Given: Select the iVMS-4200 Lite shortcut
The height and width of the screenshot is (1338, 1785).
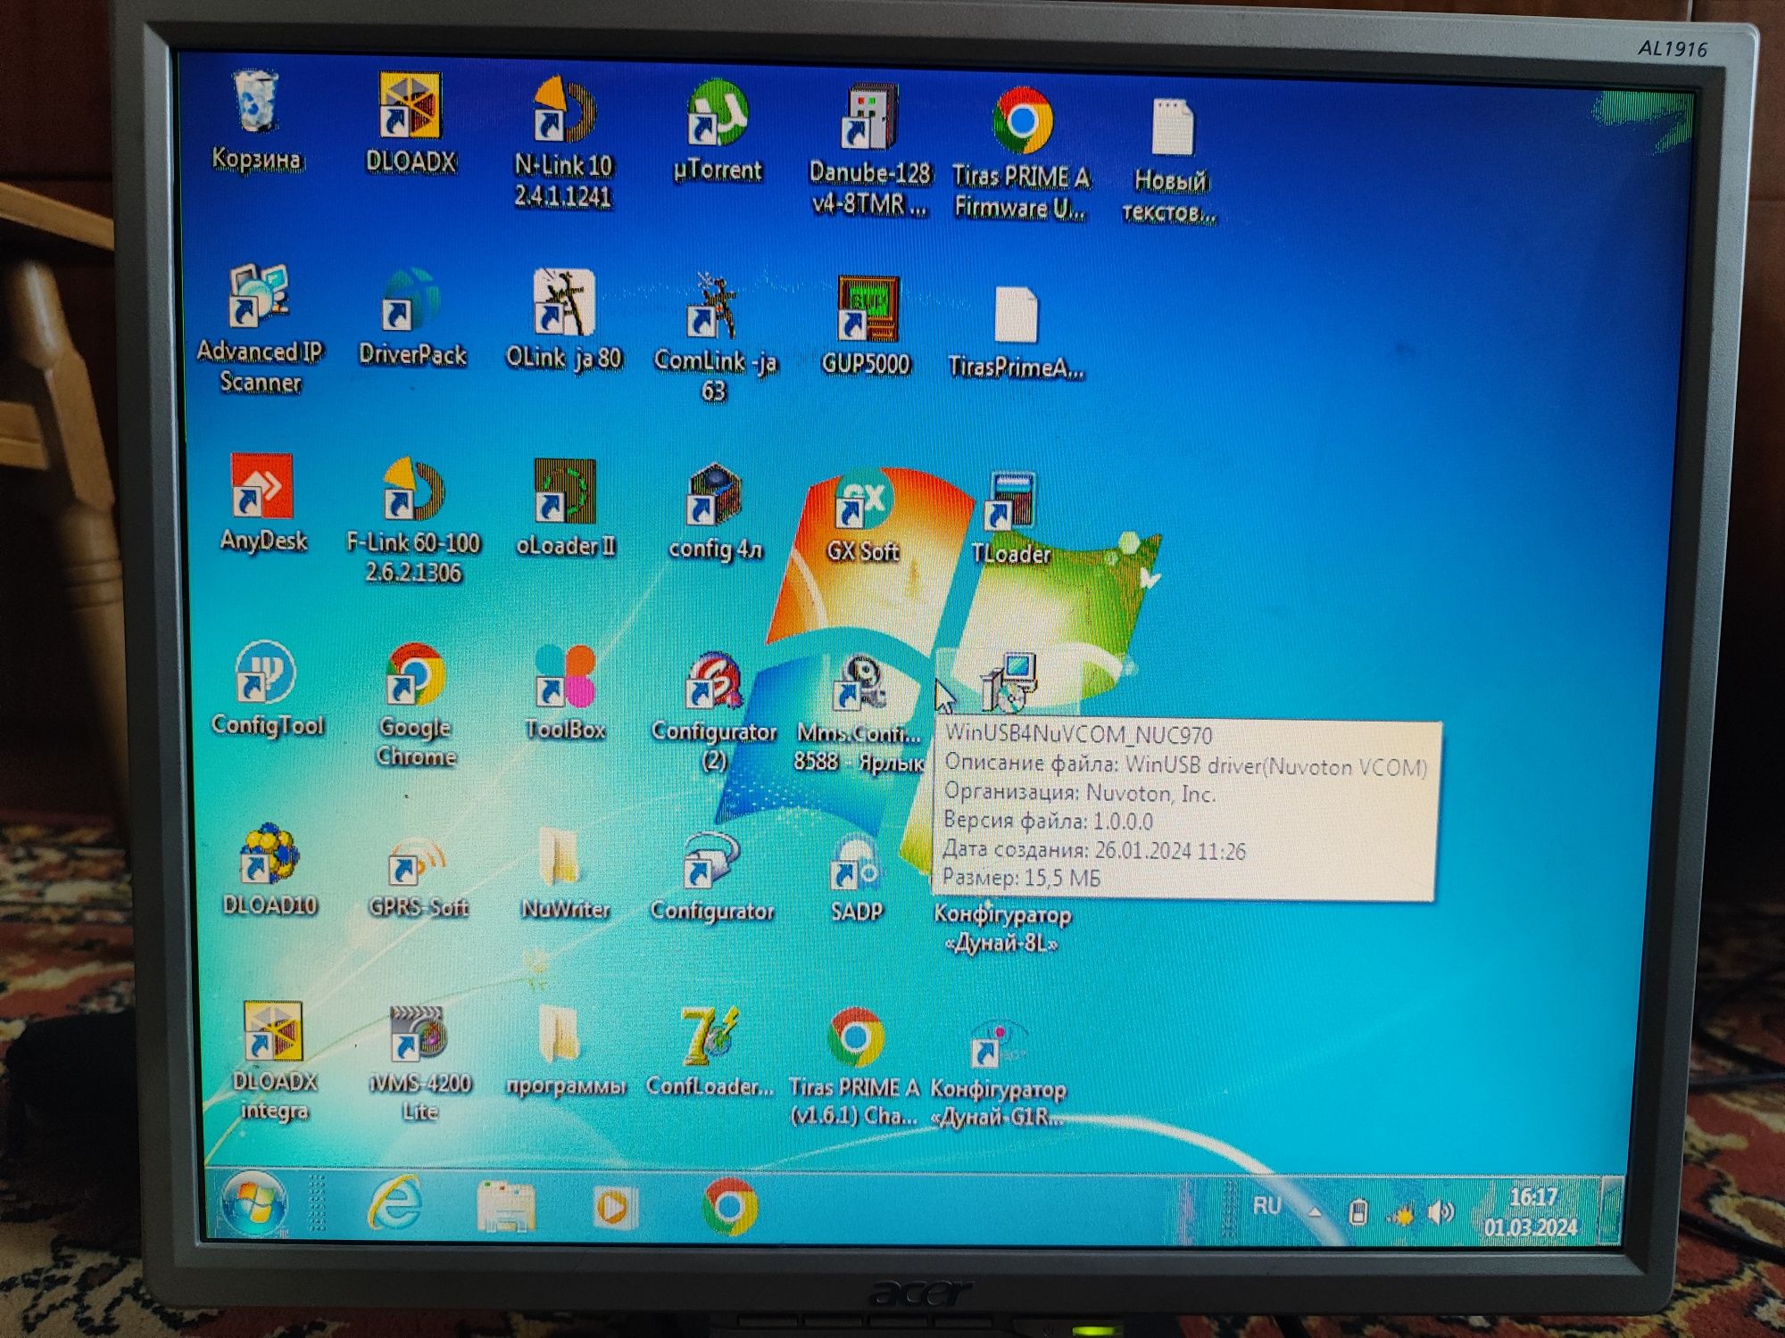Looking at the screenshot, I should point(419,1063).
